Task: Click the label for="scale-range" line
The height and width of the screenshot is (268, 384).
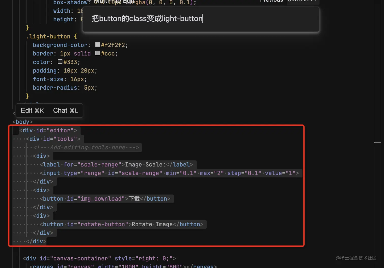Action: click(x=116, y=165)
